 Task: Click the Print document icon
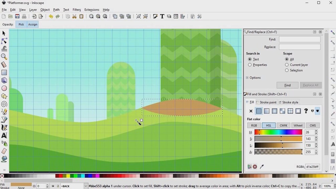(24, 16)
